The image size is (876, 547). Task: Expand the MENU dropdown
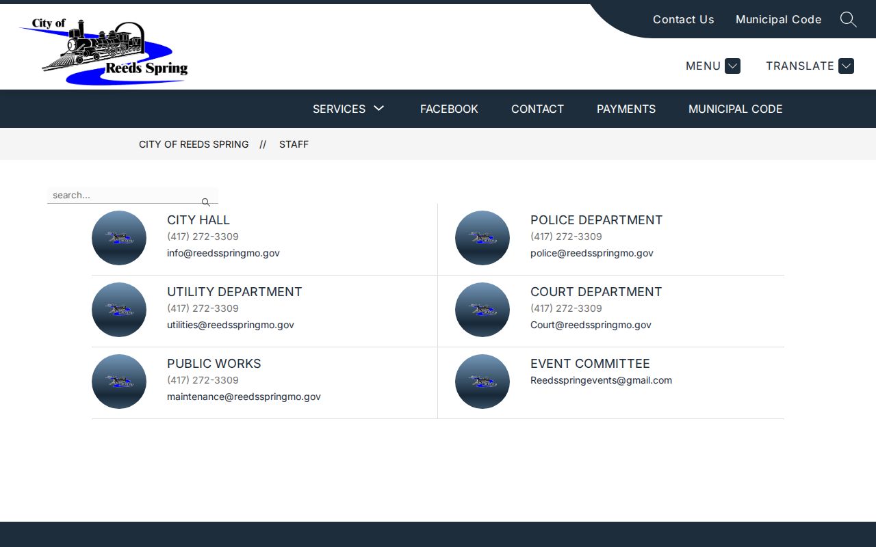tap(712, 66)
